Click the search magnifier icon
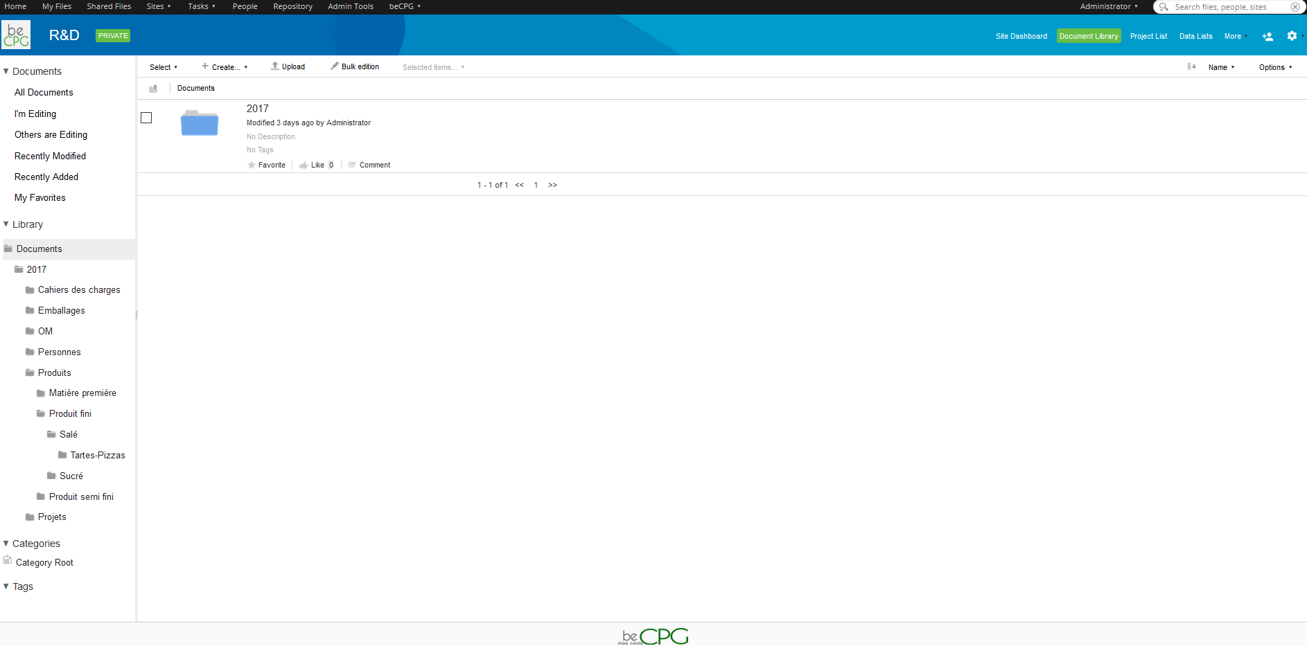Viewport: 1307px width, 646px height. click(1164, 7)
